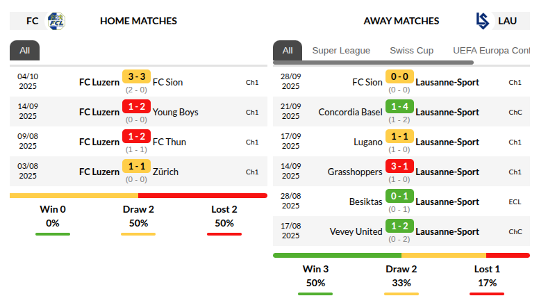Click the 0-0 FC Sion away score
539x296 pixels.
point(399,76)
